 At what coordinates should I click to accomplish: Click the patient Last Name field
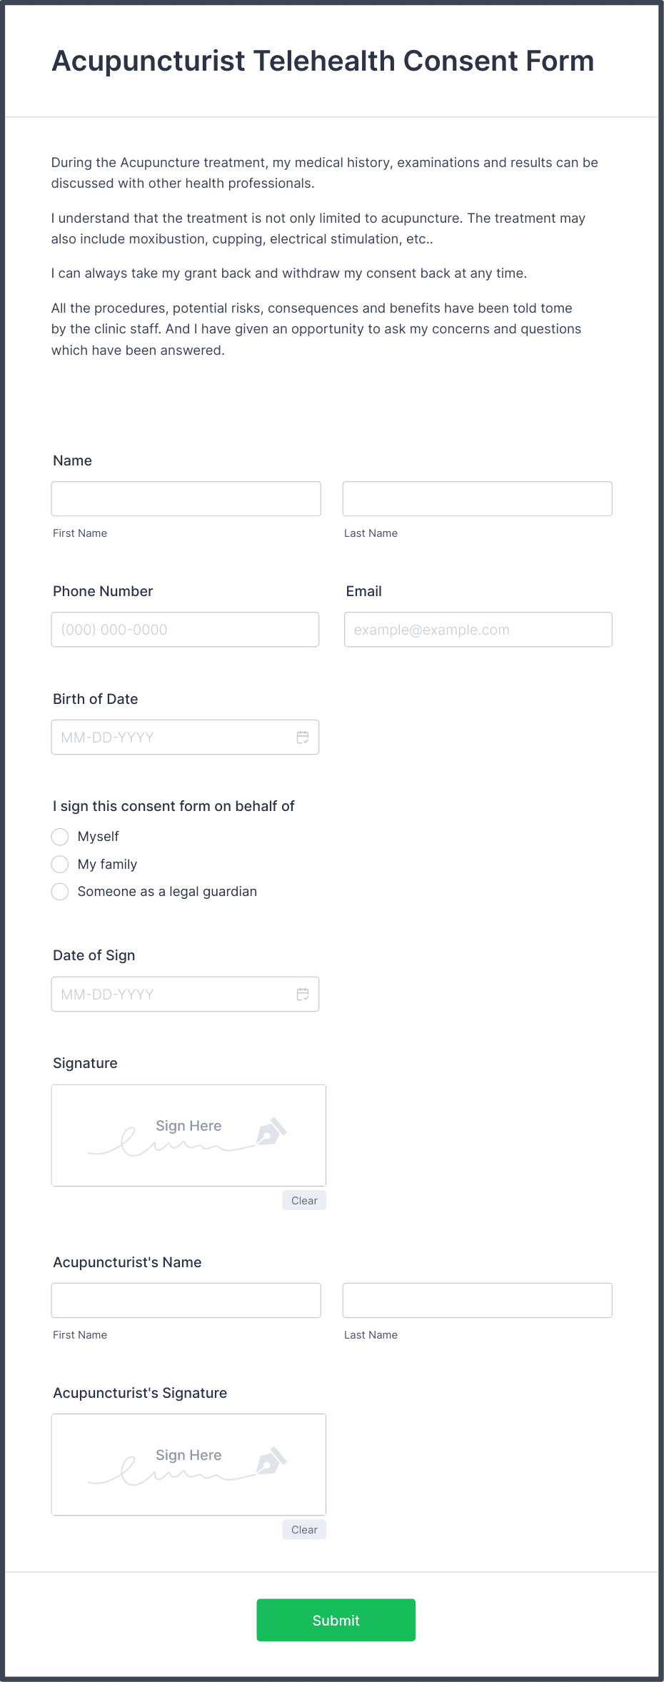(x=477, y=498)
